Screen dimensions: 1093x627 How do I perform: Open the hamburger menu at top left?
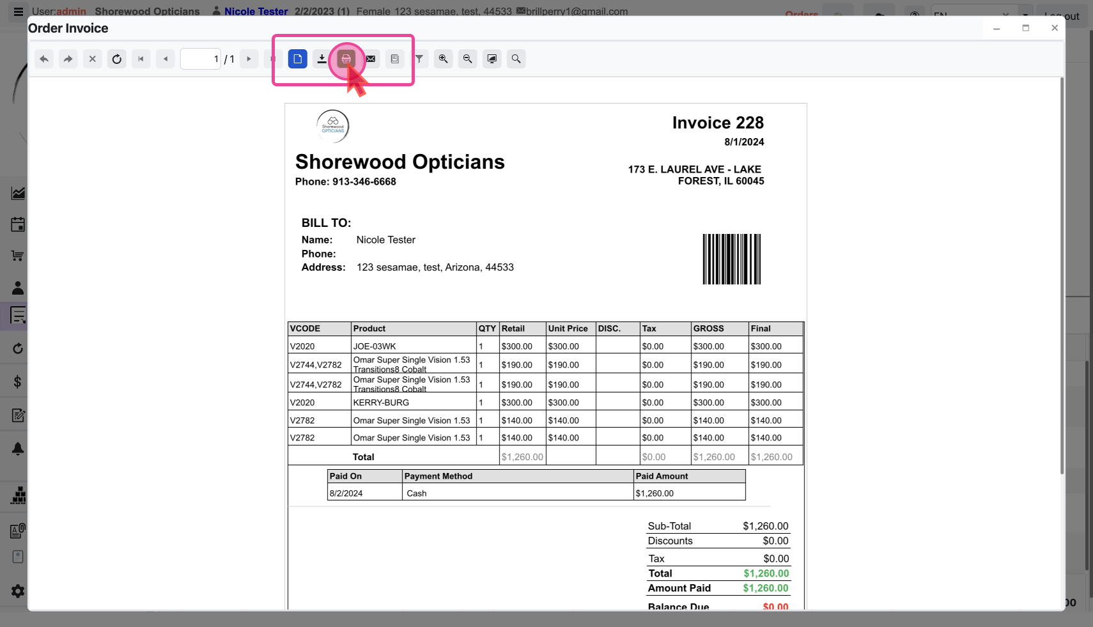(18, 12)
